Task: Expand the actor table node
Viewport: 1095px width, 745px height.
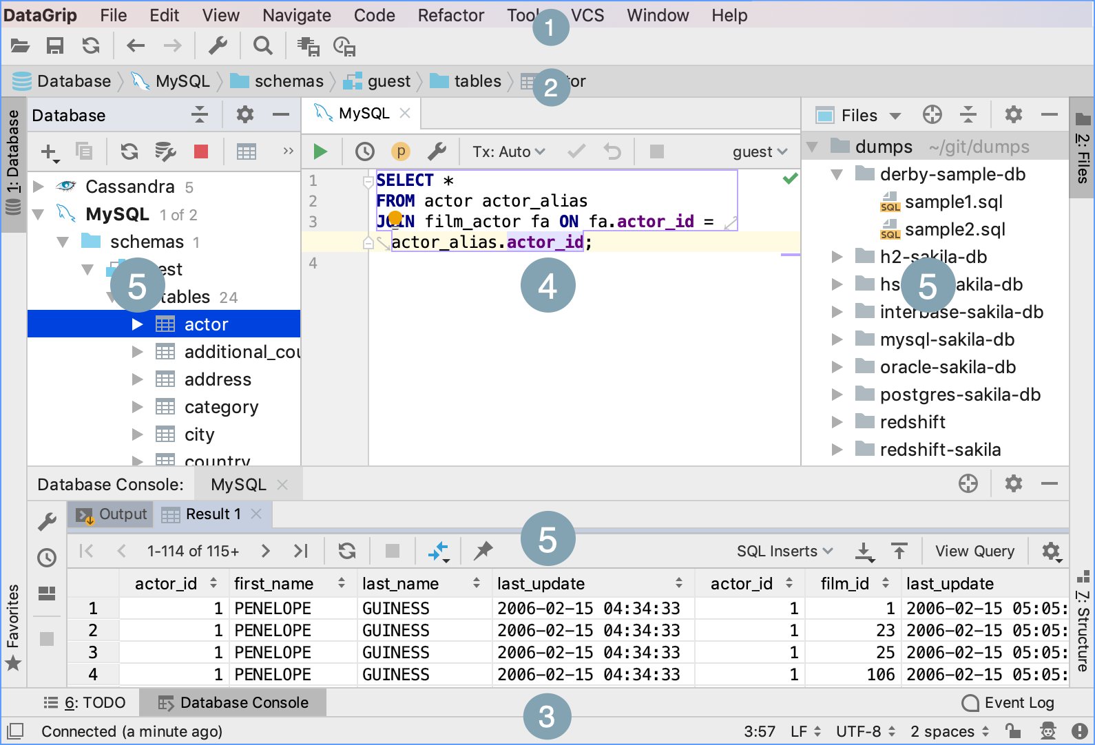Action: coord(138,324)
